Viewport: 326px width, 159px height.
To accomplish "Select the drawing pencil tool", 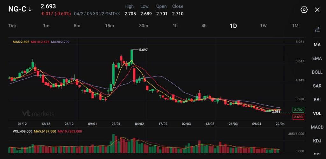I will point(317,30).
